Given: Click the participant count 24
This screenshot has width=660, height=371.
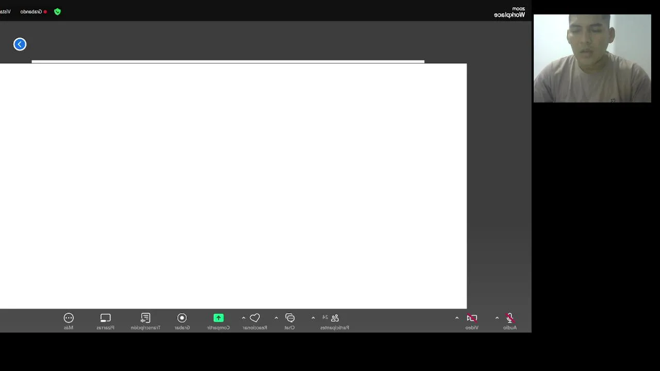Looking at the screenshot, I should 325,317.
